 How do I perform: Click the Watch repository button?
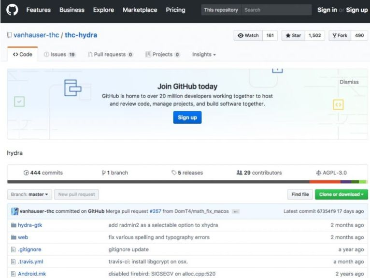[x=248, y=36]
